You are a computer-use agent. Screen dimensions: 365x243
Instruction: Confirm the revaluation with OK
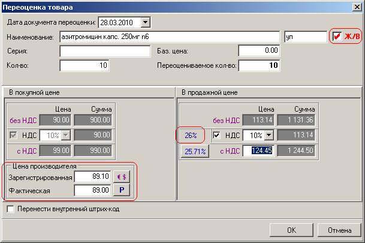291,230
